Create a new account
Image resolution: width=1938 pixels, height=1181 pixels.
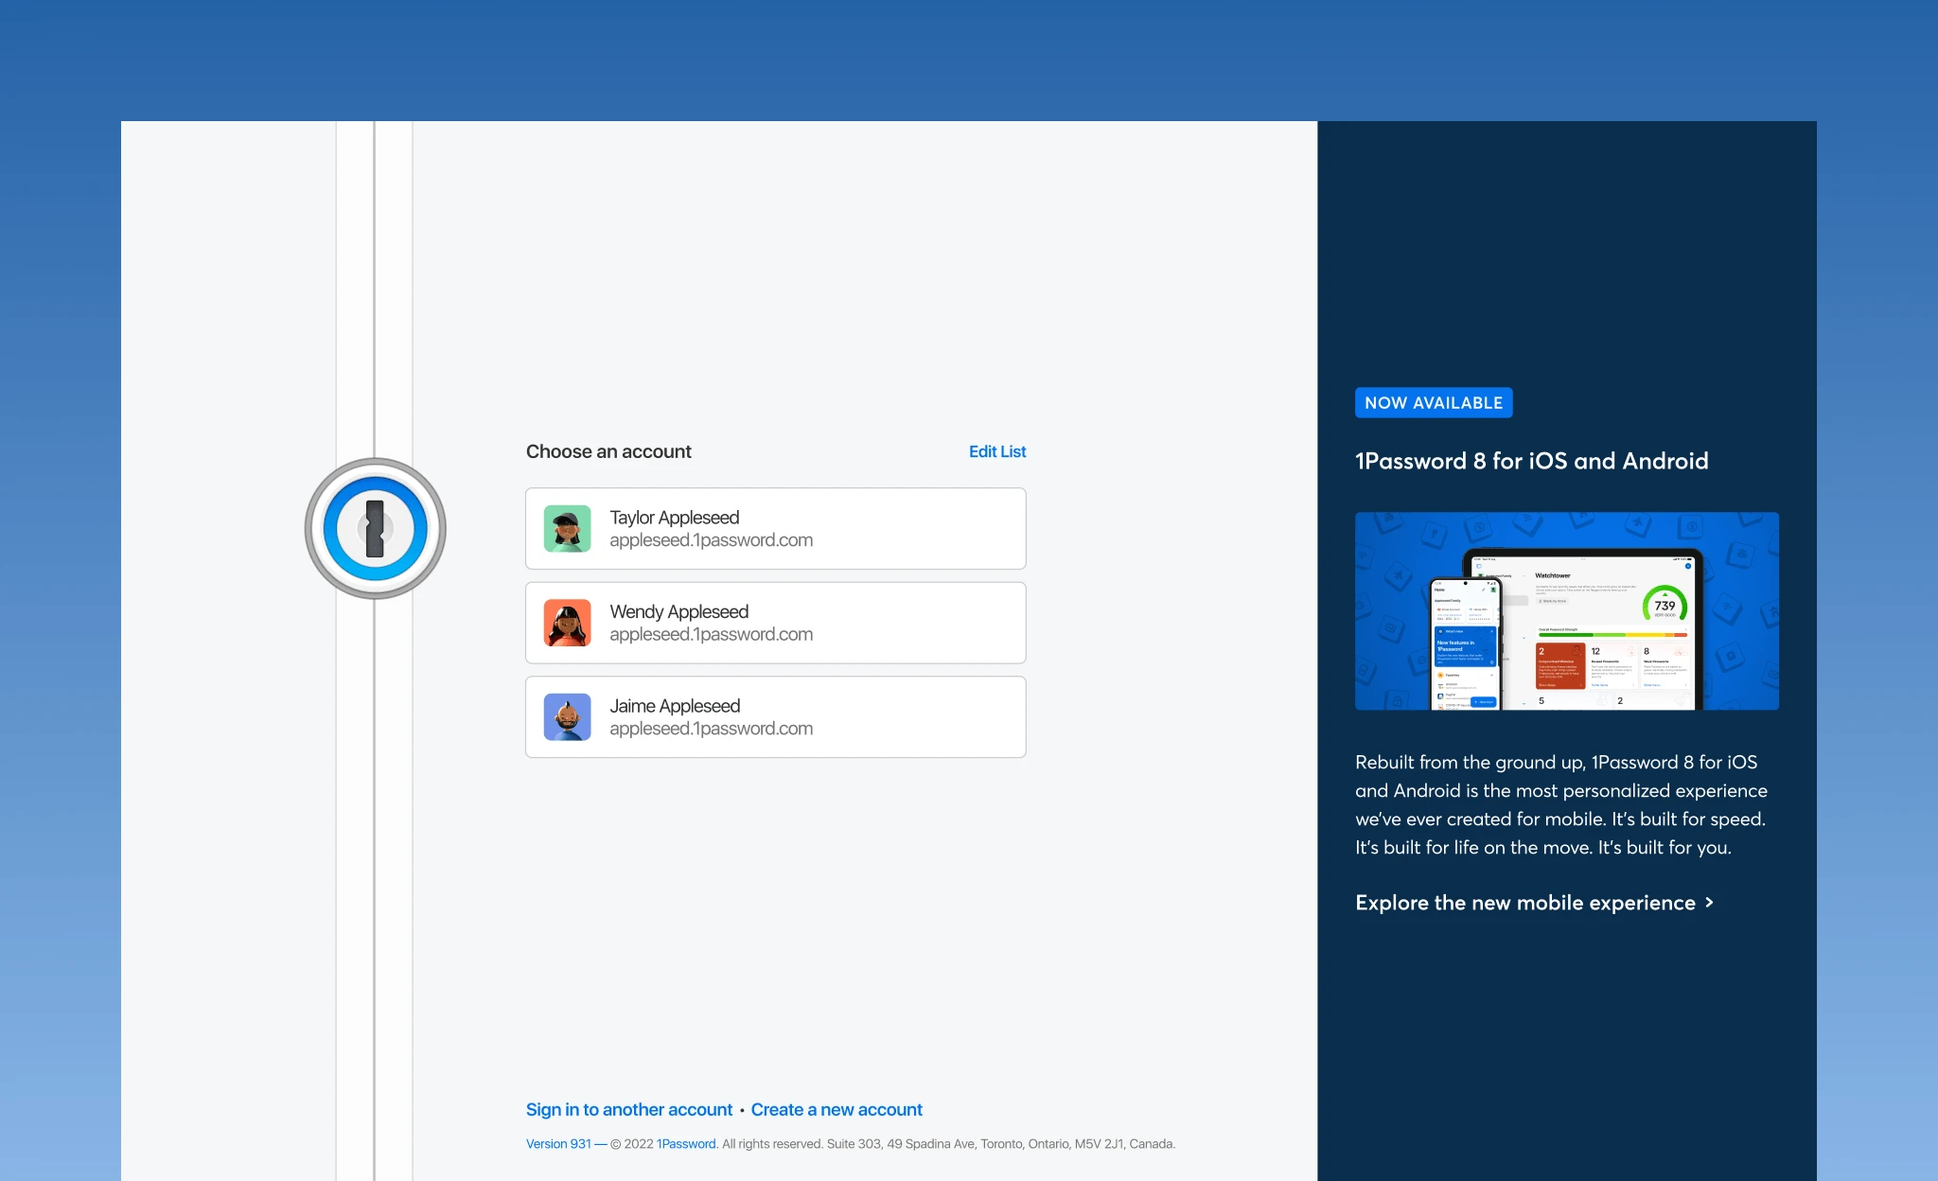tap(837, 1109)
